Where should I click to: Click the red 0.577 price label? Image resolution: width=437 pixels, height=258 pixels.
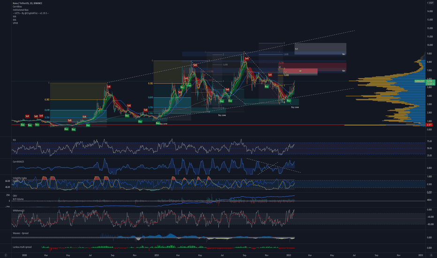(x=429, y=125)
